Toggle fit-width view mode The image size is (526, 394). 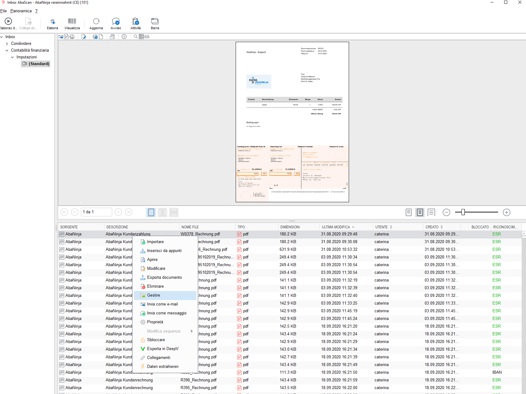click(163, 212)
